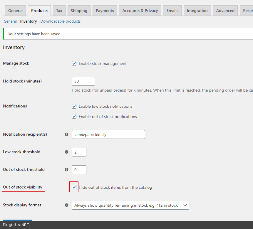Click help icon beside Notification recipient(s)

click(66, 134)
